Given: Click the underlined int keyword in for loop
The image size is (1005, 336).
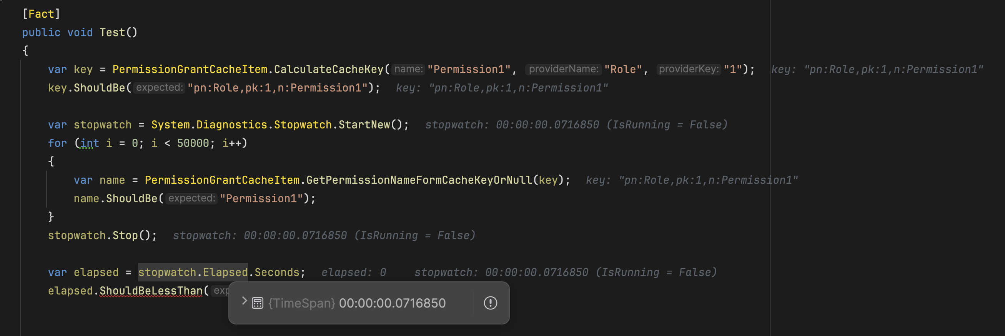Looking at the screenshot, I should coord(90,143).
